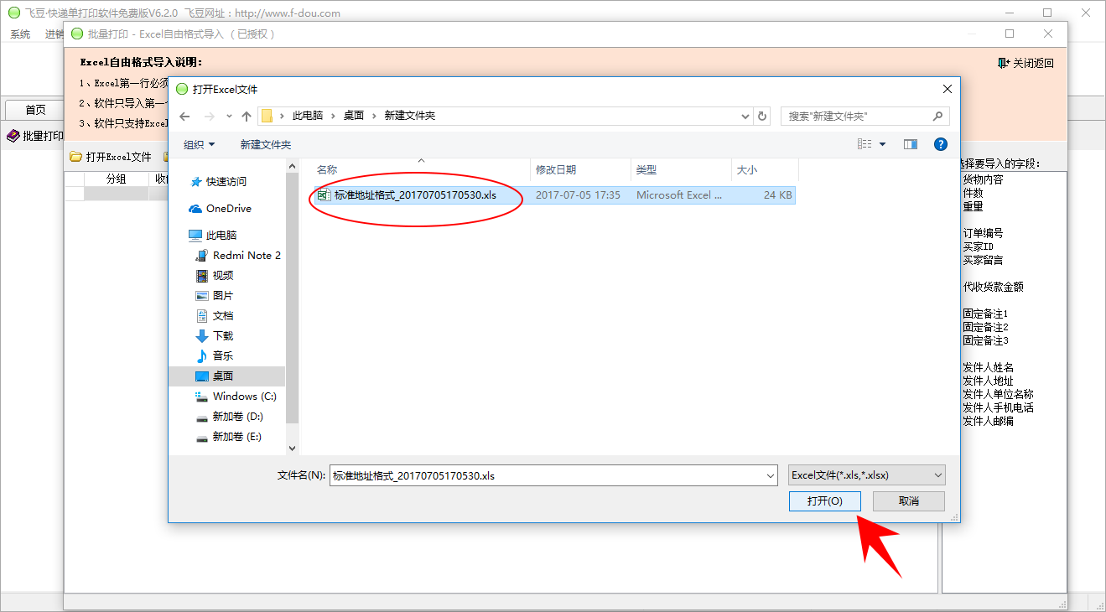Screen dimensions: 1106x612
Task: Open the recent locations dropdown arrow
Action: [x=229, y=117]
